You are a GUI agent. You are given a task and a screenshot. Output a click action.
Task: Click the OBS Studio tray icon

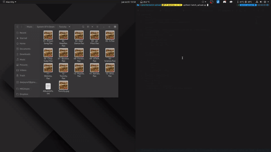pyautogui.click(x=211, y=2)
